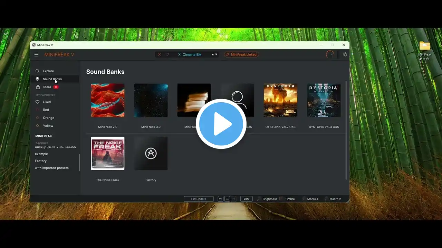Image resolution: width=442 pixels, height=248 pixels.
Task: Select previous preset with the up arrow
Action: click(213, 54)
